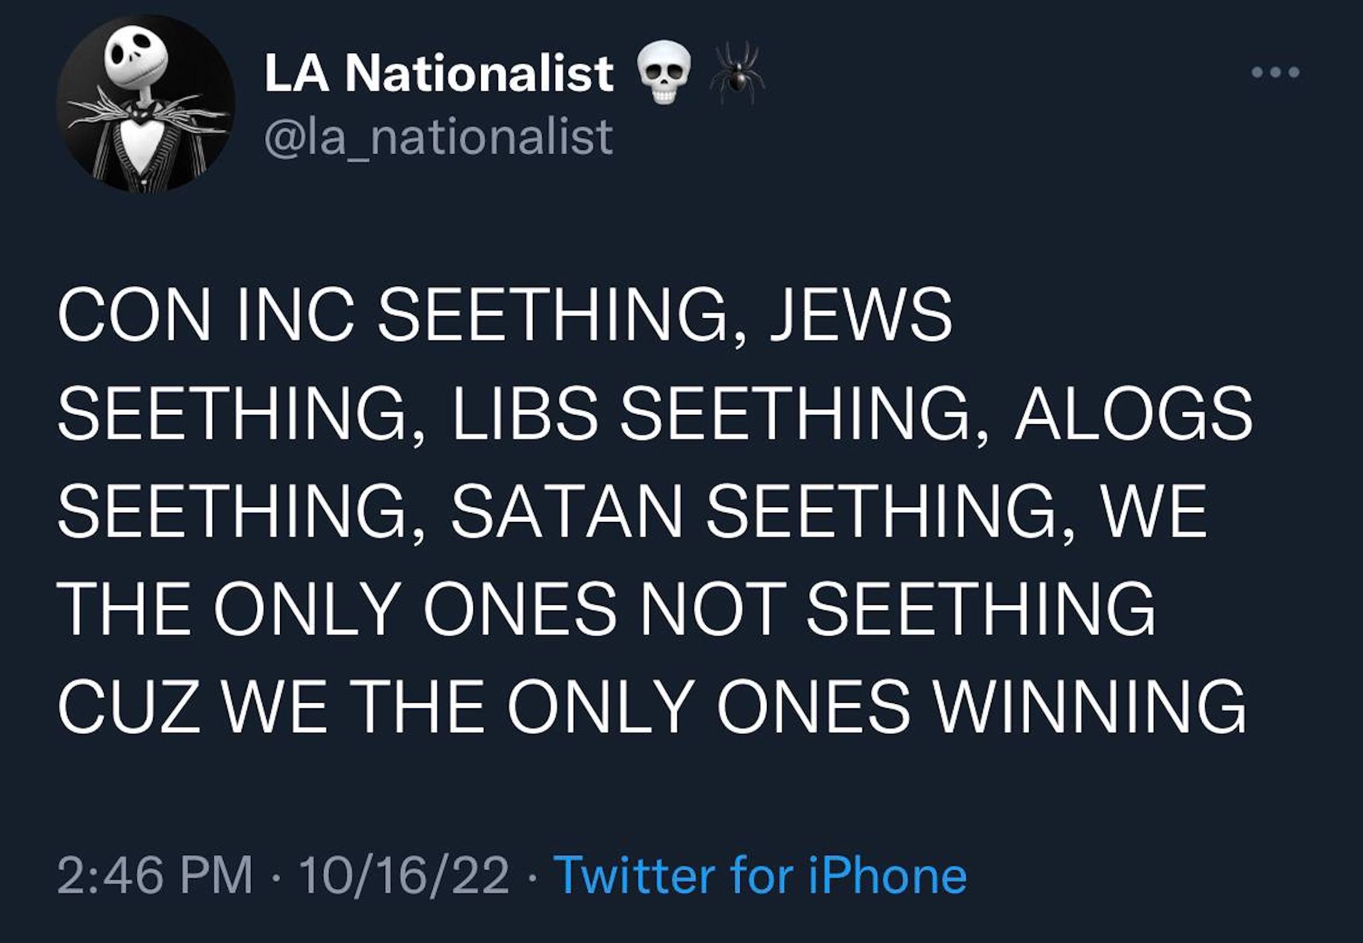This screenshot has width=1363, height=943.
Task: Click the word iPhone in the source label
Action: (888, 875)
